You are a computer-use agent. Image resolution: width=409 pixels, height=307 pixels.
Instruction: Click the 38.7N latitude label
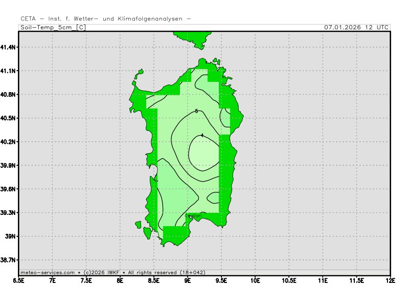[x=9, y=260]
